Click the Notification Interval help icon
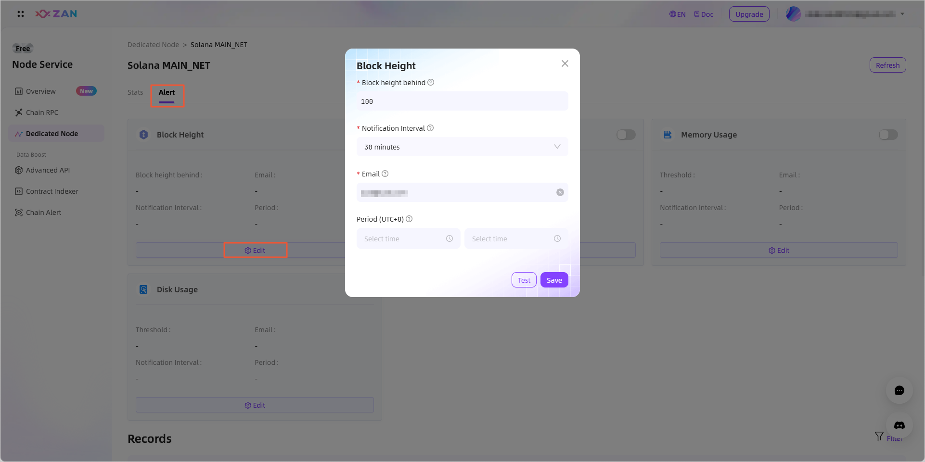Image resolution: width=925 pixels, height=462 pixels. (x=430, y=128)
